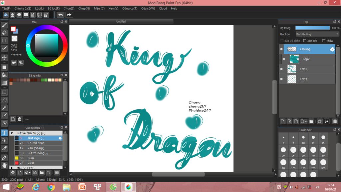Add new color to Bảng màu palette
Image resolution: width=341 pixels, height=192 pixels.
13,119
